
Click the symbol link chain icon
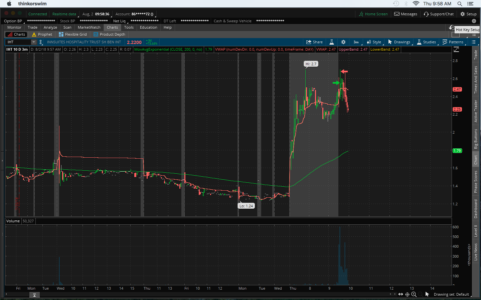[x=41, y=42]
